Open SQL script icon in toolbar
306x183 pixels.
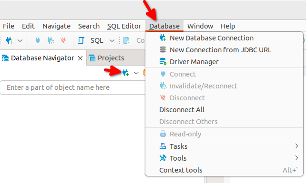pyautogui.click(x=81, y=40)
